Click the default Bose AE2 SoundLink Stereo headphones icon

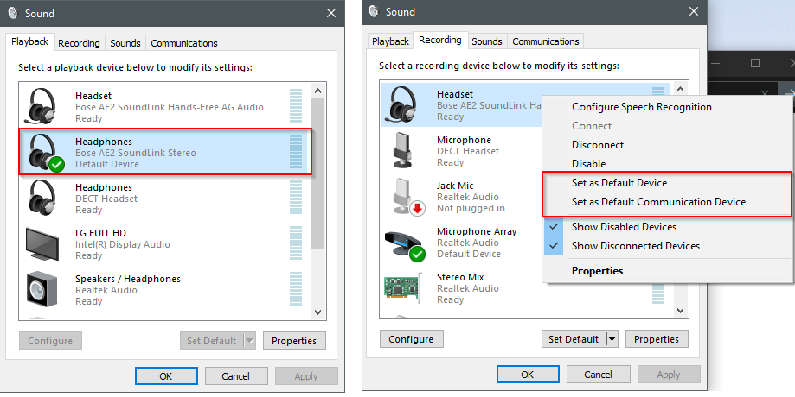coord(45,153)
